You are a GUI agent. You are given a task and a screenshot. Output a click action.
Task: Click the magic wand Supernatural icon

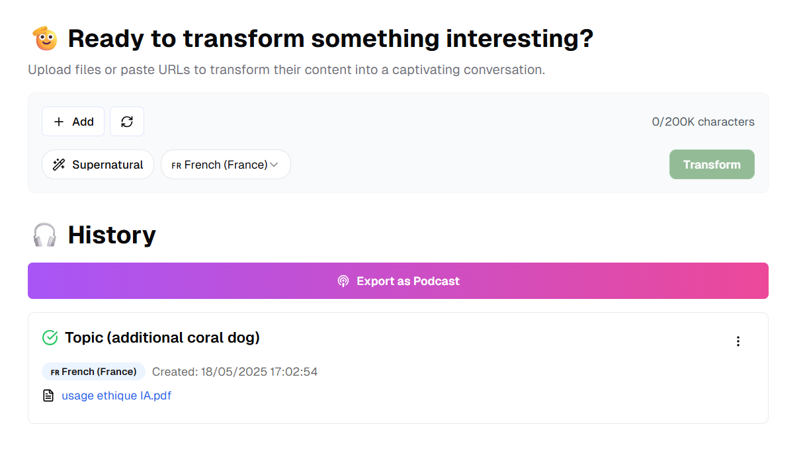59,165
